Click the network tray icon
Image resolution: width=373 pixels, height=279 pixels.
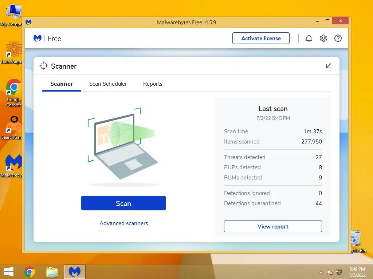pos(338,272)
